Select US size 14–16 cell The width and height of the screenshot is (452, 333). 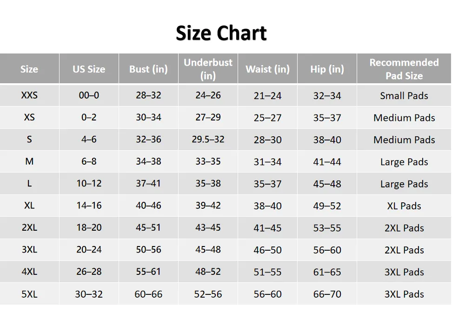pyautogui.click(x=89, y=206)
